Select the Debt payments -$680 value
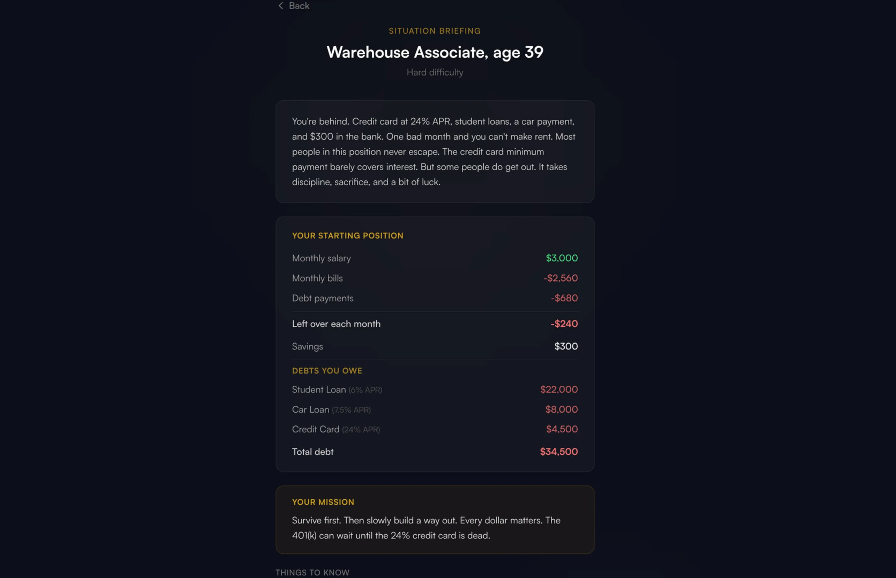Viewport: 896px width, 578px height. pyautogui.click(x=564, y=298)
